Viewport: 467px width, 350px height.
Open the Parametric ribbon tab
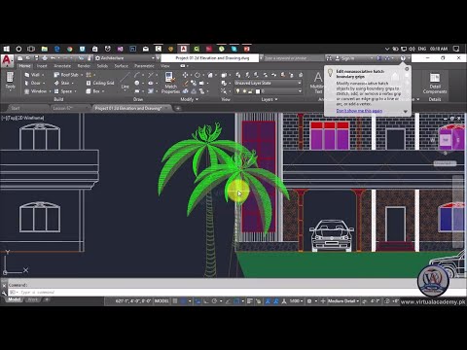(144, 66)
